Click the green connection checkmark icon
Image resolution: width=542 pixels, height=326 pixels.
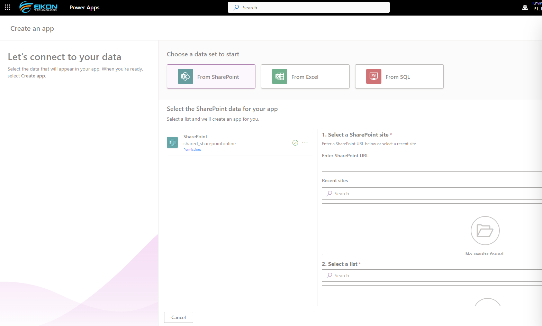[295, 143]
